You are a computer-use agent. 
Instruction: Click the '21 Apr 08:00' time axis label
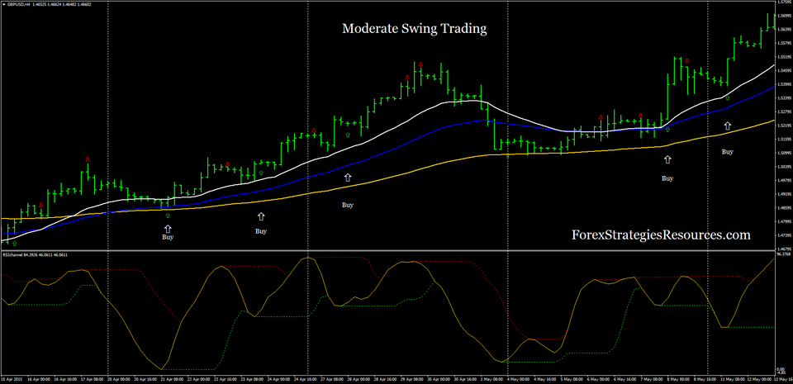pyautogui.click(x=170, y=378)
